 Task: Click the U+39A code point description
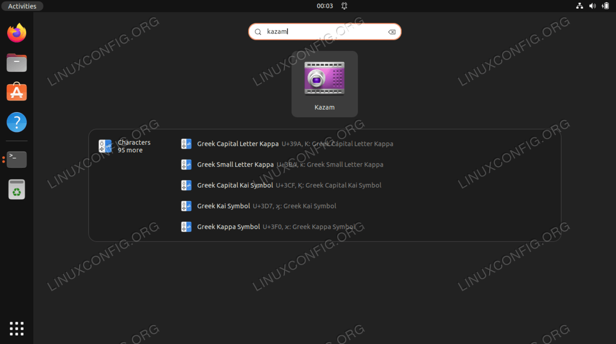(338, 144)
